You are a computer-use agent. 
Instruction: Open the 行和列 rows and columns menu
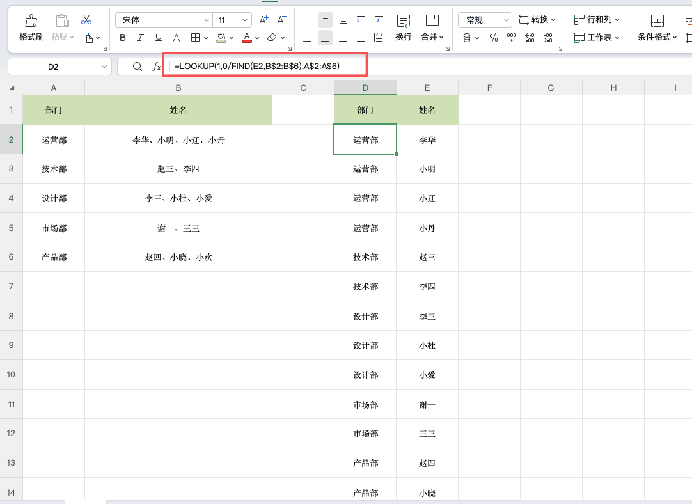tap(598, 19)
